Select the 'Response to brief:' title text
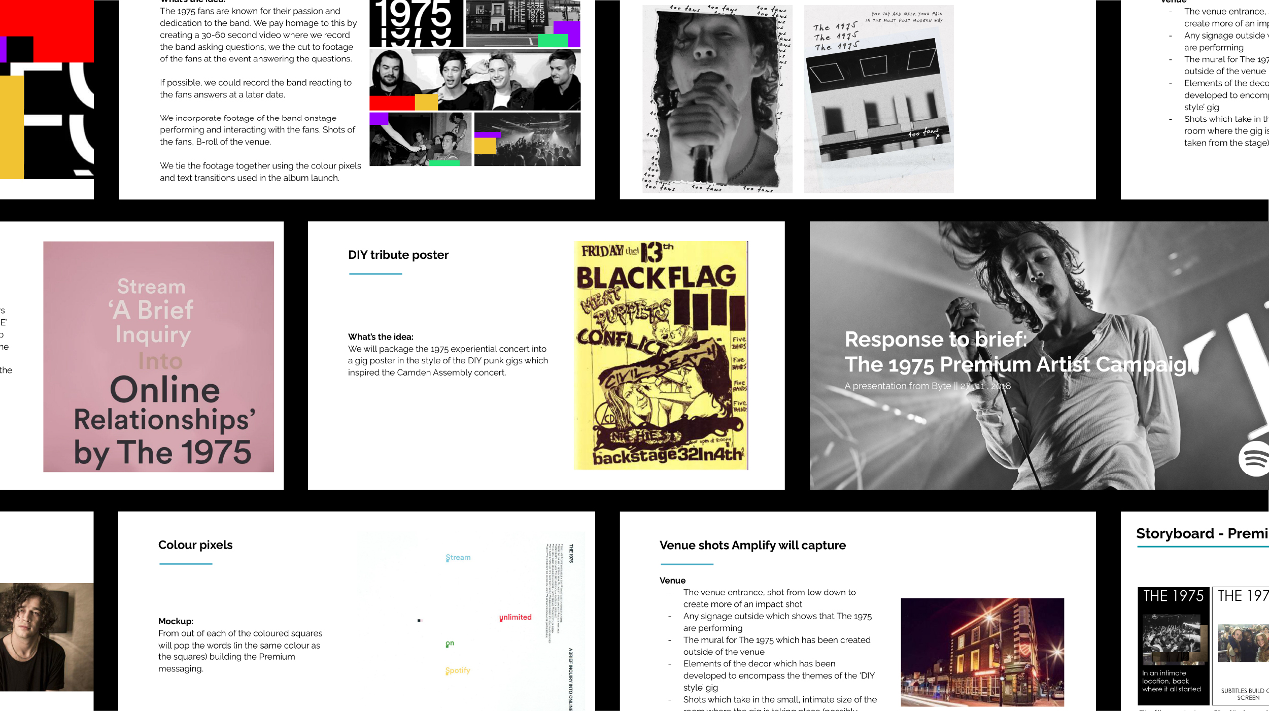The width and height of the screenshot is (1269, 711). click(x=936, y=339)
